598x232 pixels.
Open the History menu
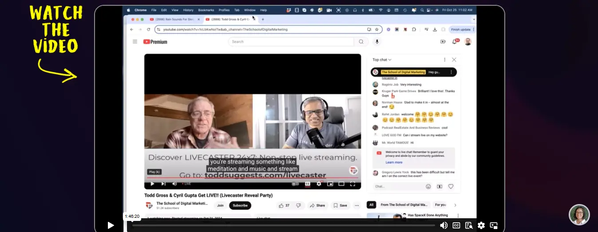click(x=188, y=10)
